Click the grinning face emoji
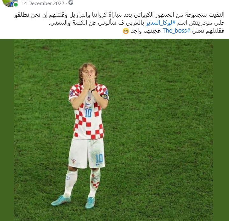The height and width of the screenshot is (221, 229). (125, 31)
